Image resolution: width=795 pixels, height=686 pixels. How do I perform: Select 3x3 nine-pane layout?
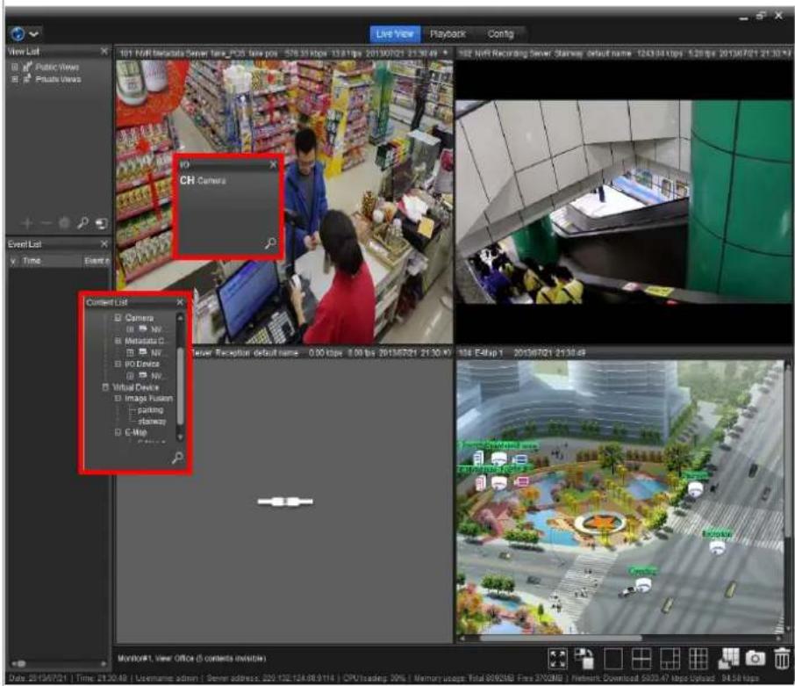[698, 659]
